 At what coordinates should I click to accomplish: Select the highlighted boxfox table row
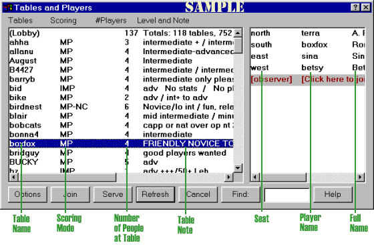(x=121, y=144)
